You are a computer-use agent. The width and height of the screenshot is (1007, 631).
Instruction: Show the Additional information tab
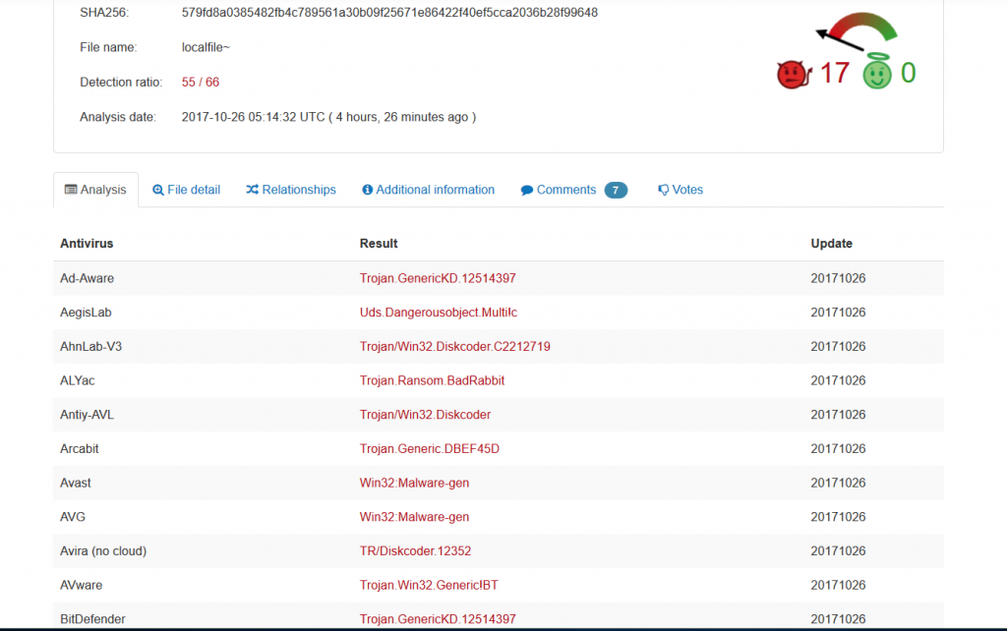[429, 190]
